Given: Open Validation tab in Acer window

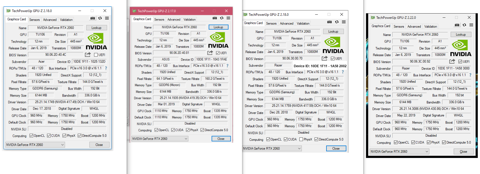Looking at the screenshot, I should pos(66,20).
